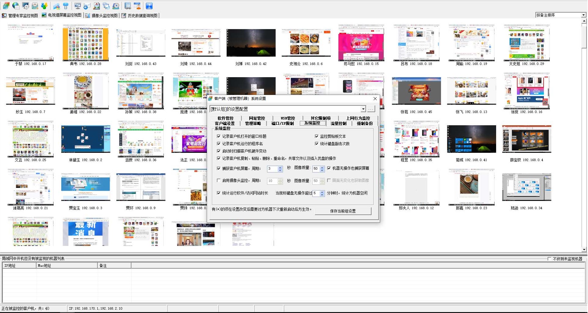This screenshot has height=313, width=588.
Task: Open the 张飞 192.168.0.13 client thumbnail
Action: [471, 91]
